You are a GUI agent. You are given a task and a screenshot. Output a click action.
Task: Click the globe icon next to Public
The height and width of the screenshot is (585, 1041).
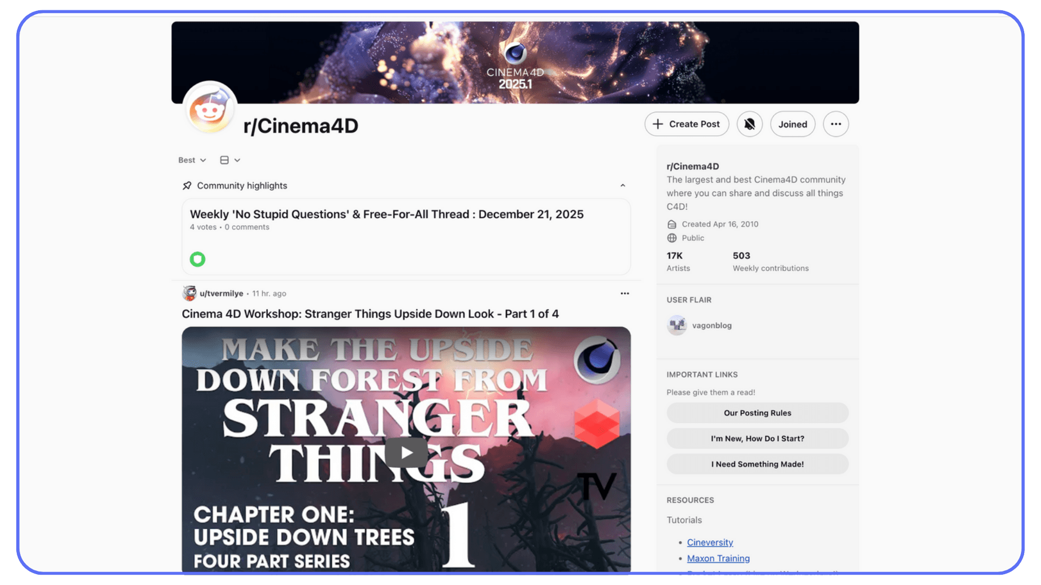pos(672,238)
